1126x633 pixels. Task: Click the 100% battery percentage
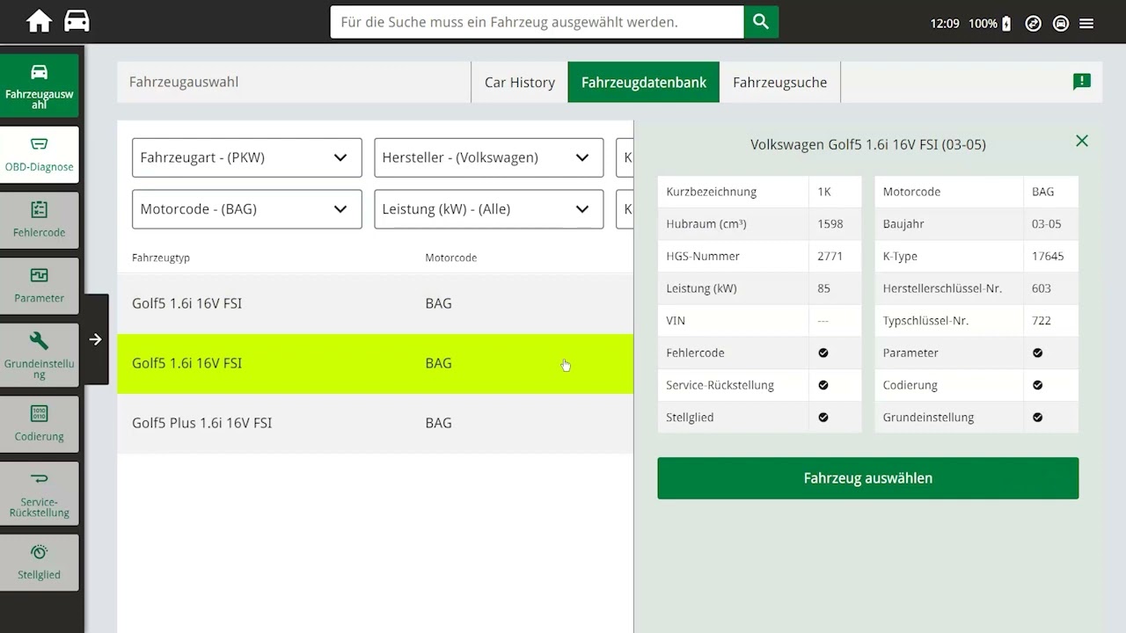(983, 24)
